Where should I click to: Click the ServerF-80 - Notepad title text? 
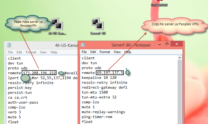coord(131,45)
